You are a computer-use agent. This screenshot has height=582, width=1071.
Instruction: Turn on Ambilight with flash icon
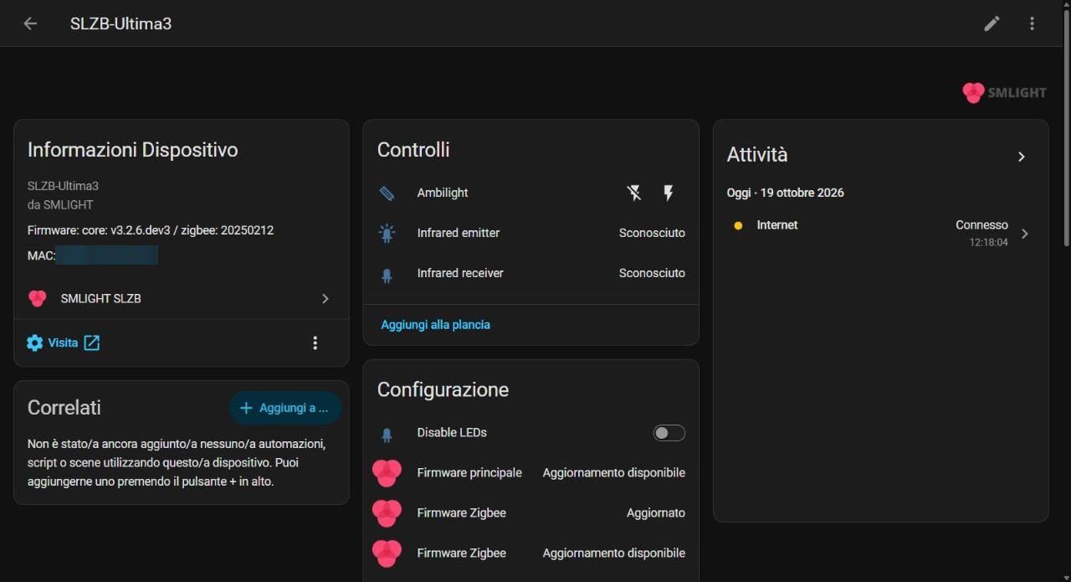coord(668,193)
